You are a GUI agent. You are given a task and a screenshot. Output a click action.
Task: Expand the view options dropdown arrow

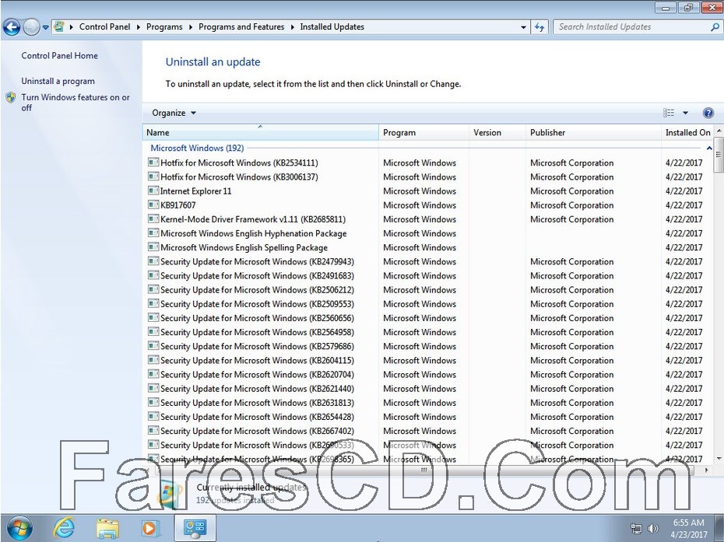click(x=685, y=113)
